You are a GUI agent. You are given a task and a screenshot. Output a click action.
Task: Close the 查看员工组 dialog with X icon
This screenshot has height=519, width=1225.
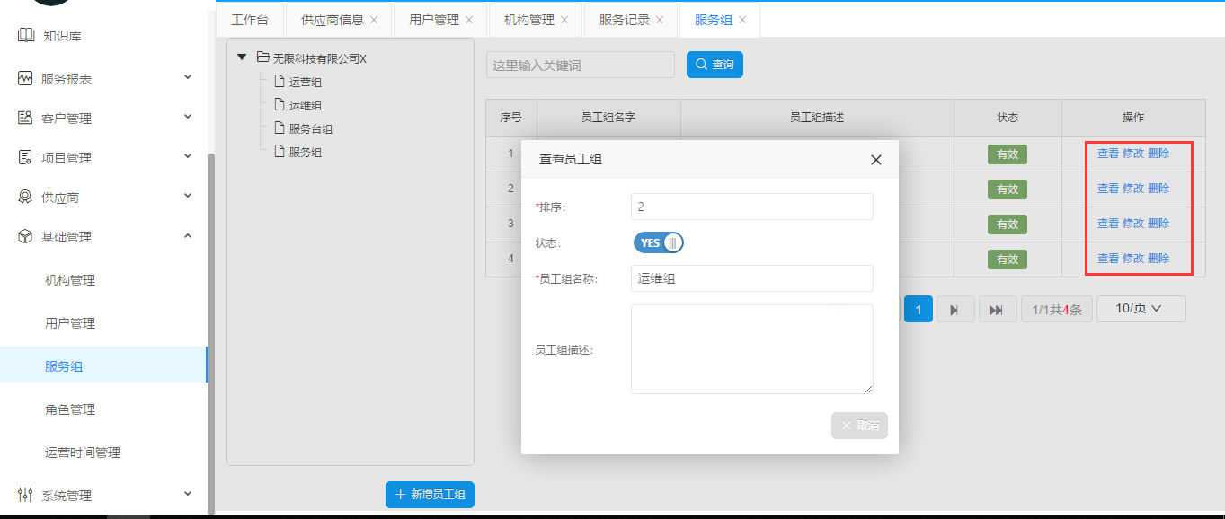[876, 160]
